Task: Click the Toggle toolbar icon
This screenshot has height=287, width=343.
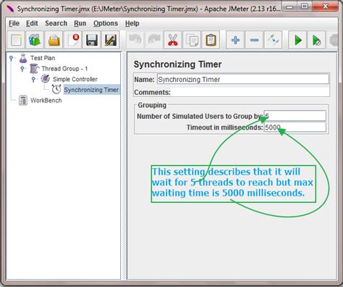Action: click(x=273, y=40)
